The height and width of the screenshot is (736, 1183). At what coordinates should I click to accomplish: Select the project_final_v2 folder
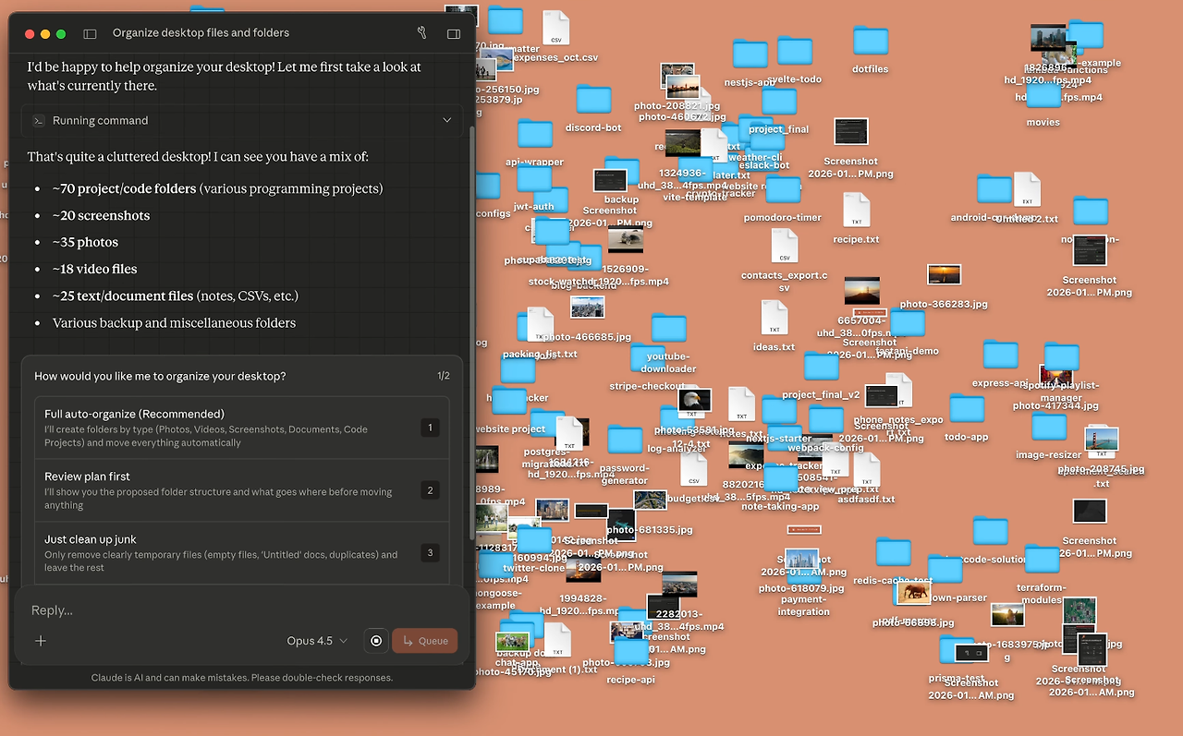pyautogui.click(x=821, y=368)
